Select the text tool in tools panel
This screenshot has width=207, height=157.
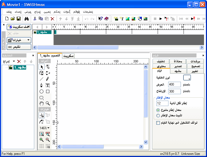click(48, 85)
